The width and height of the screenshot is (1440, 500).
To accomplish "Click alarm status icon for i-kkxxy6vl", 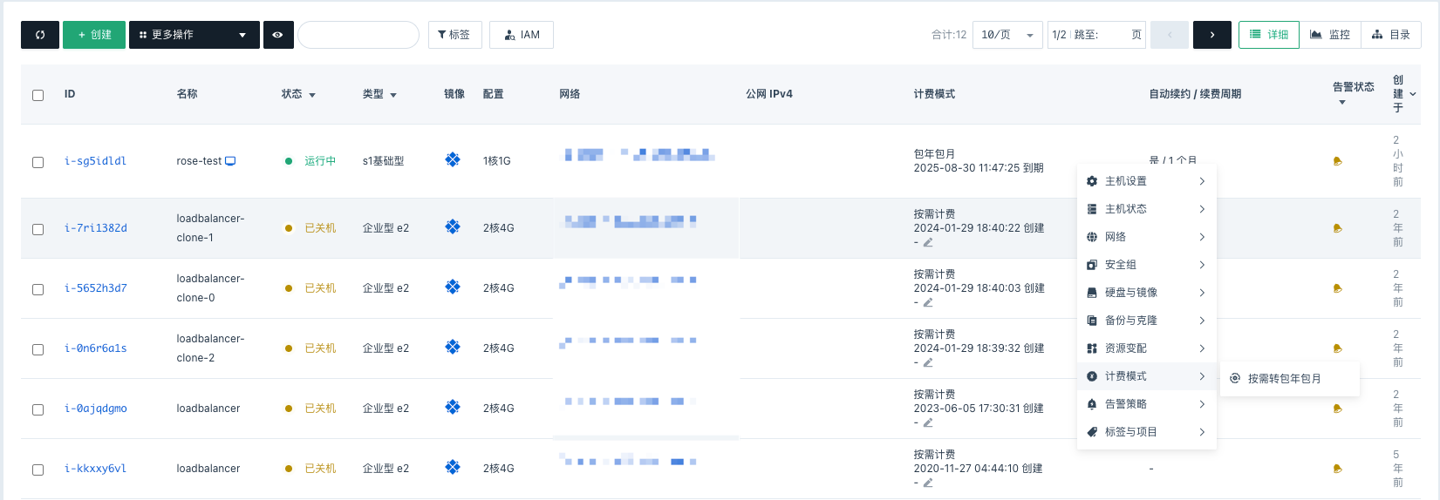I will click(1337, 469).
